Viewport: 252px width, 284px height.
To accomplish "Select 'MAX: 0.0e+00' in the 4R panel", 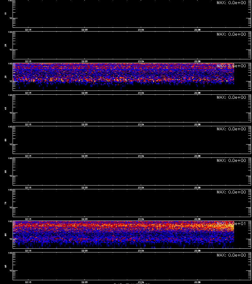I will coord(231,97).
